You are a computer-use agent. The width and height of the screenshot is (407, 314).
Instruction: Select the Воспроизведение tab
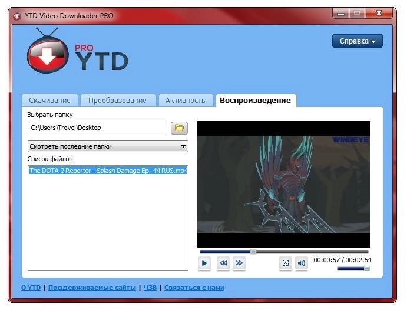(256, 101)
